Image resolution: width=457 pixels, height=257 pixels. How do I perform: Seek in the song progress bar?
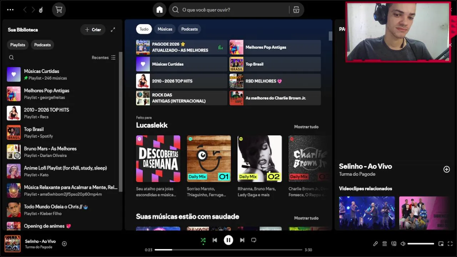(x=228, y=250)
